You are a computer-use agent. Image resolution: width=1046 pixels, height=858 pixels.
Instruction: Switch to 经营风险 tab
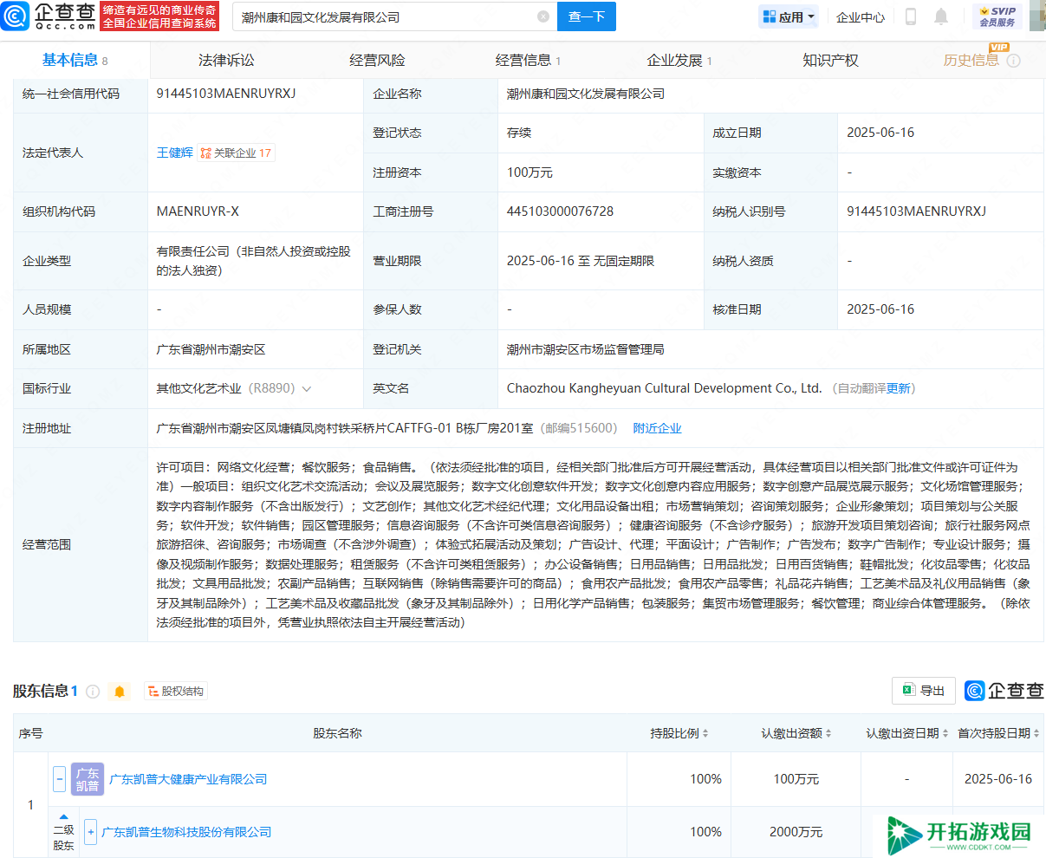pyautogui.click(x=377, y=60)
